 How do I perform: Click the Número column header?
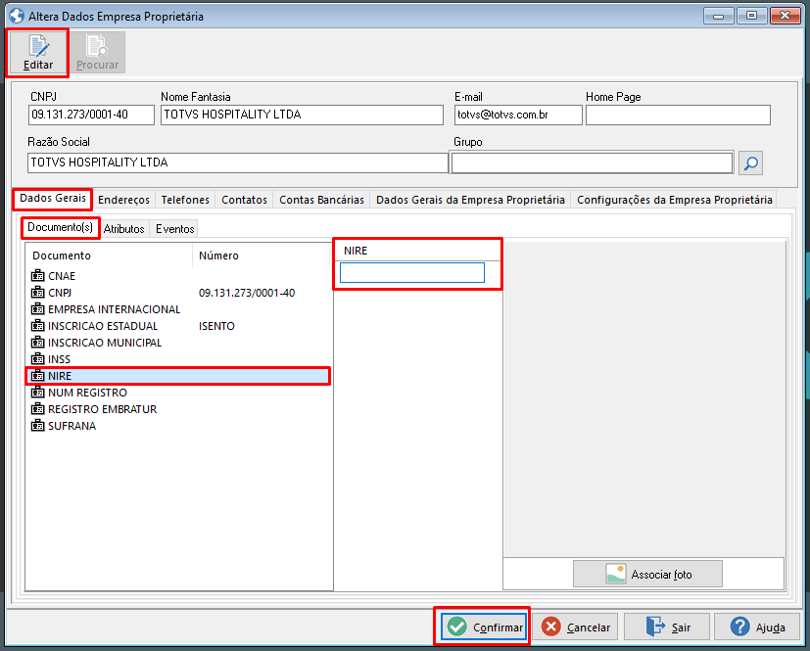coord(262,256)
